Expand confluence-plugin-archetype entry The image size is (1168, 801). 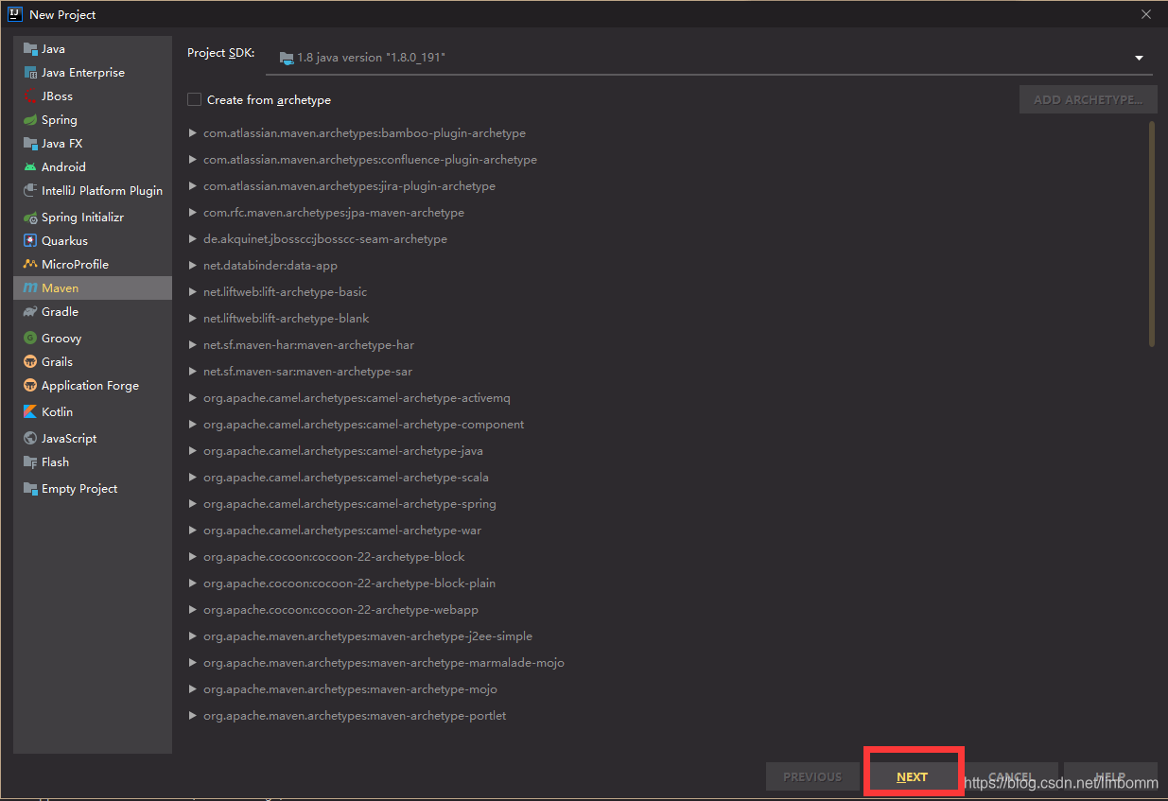tap(193, 160)
